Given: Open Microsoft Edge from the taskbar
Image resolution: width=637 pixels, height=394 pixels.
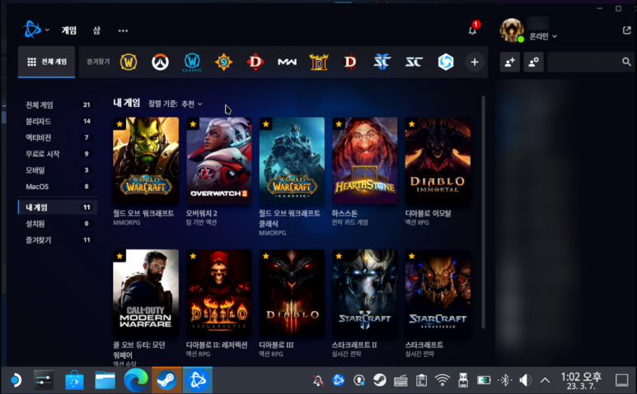Looking at the screenshot, I should pyautogui.click(x=136, y=380).
